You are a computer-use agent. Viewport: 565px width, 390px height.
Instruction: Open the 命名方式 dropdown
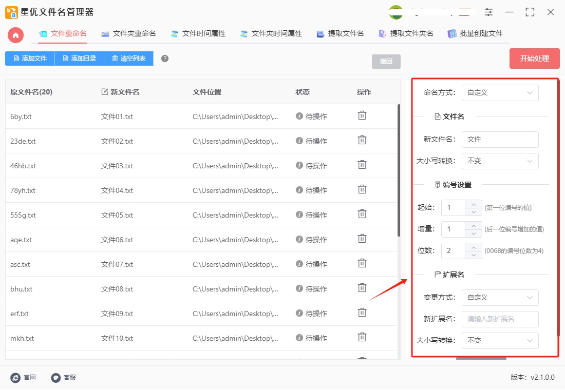tap(500, 92)
